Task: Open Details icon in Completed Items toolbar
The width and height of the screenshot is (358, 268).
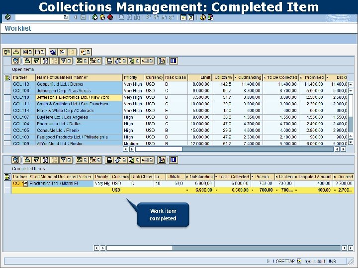Action: click(16, 160)
